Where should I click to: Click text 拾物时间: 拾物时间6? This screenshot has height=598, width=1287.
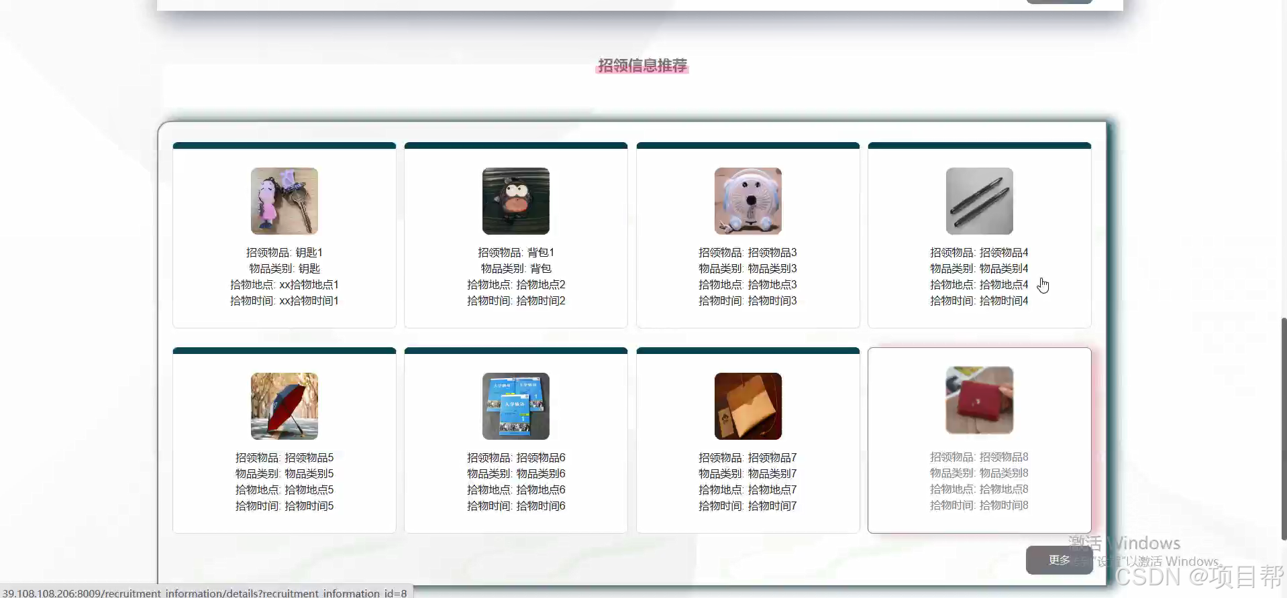(x=516, y=506)
